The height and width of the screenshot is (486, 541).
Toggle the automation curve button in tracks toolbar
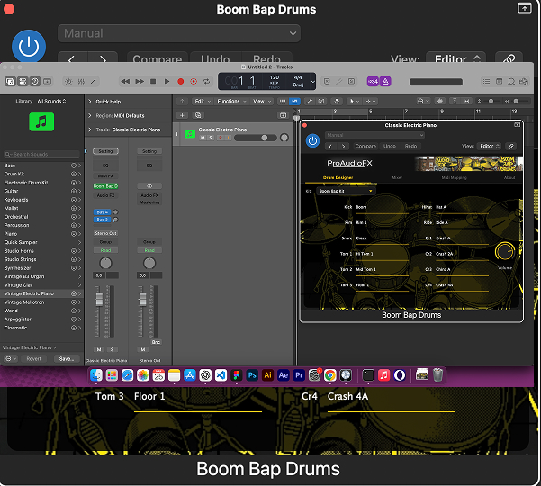coord(309,102)
